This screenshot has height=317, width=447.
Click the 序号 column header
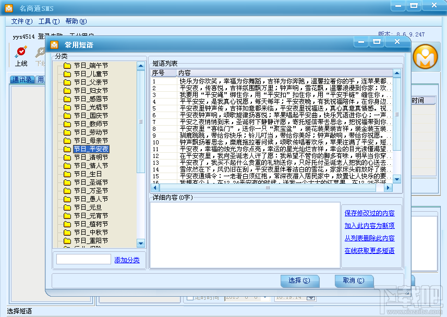[164, 73]
